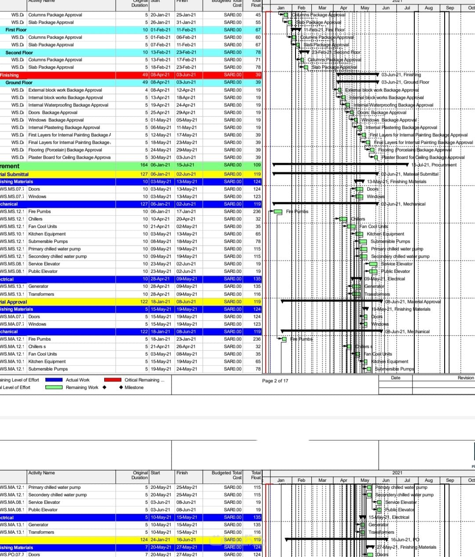
Task: Click the '11-Feb-21, First Floor' Gantt label
Action: [x=325, y=30]
